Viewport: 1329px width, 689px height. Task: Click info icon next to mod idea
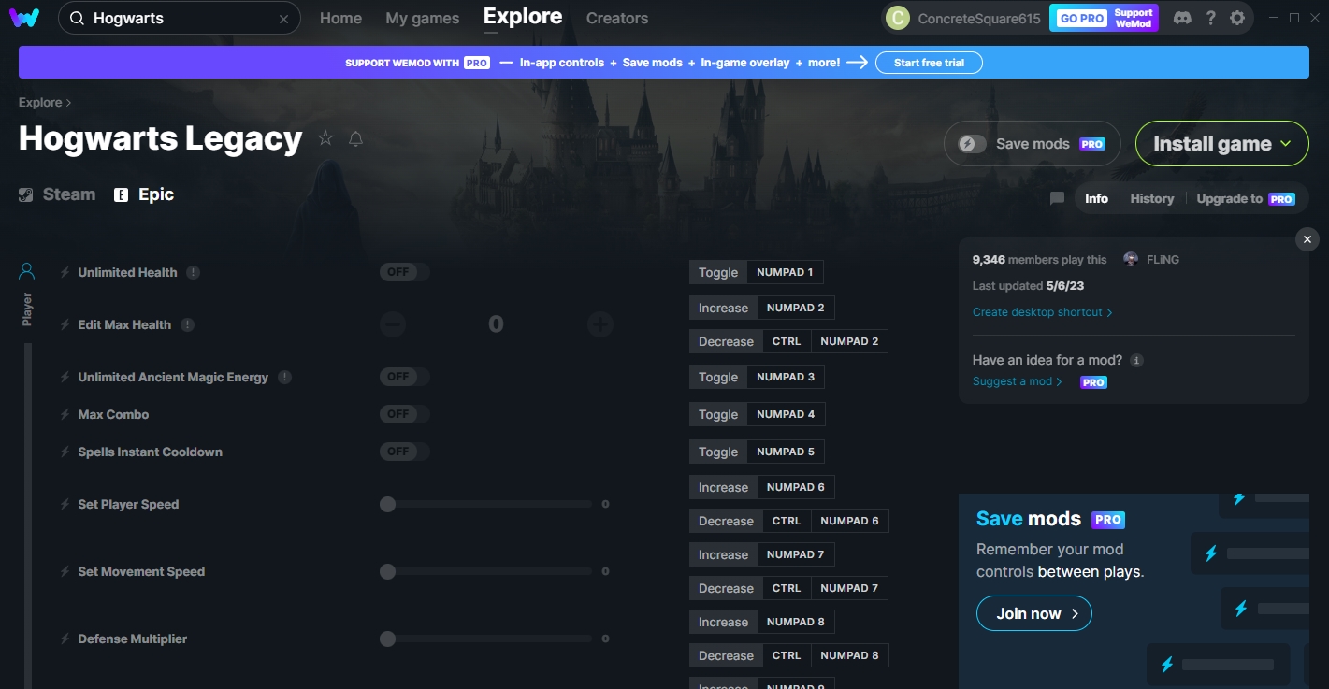(1137, 360)
